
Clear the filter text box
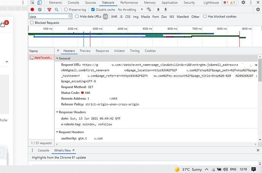[70, 16]
